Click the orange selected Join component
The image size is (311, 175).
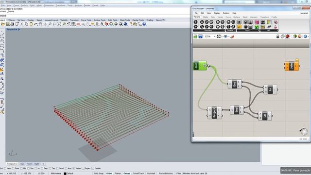click(292, 66)
